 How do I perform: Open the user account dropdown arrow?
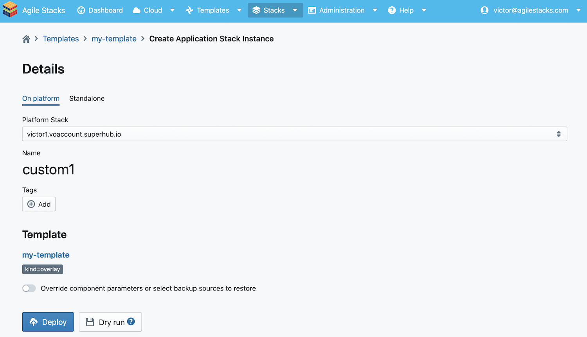[x=578, y=10]
